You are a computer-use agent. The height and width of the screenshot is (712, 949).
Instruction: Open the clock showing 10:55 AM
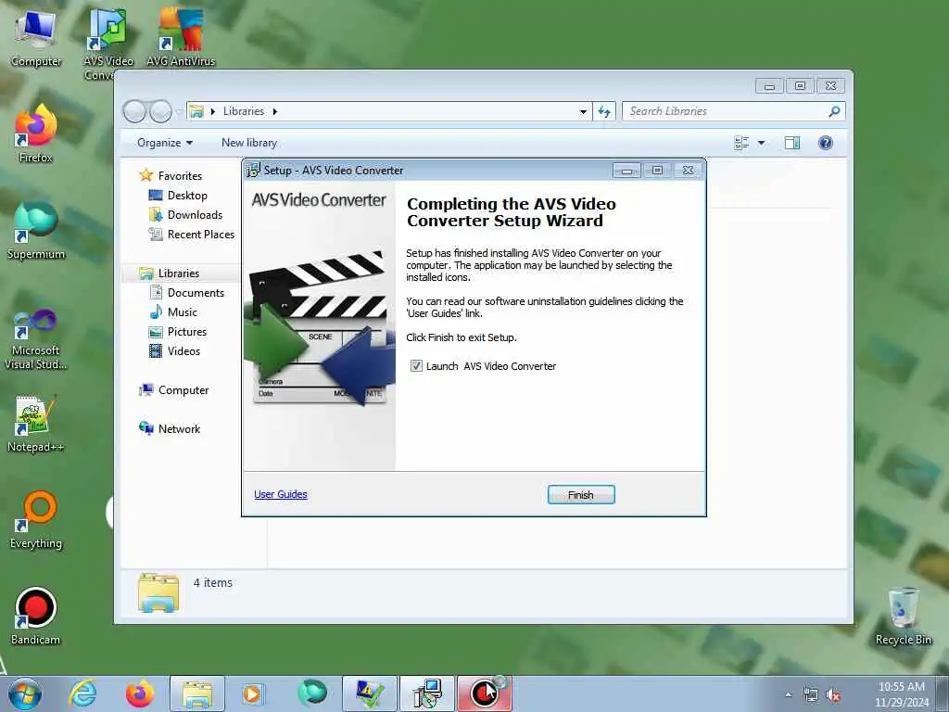click(901, 693)
